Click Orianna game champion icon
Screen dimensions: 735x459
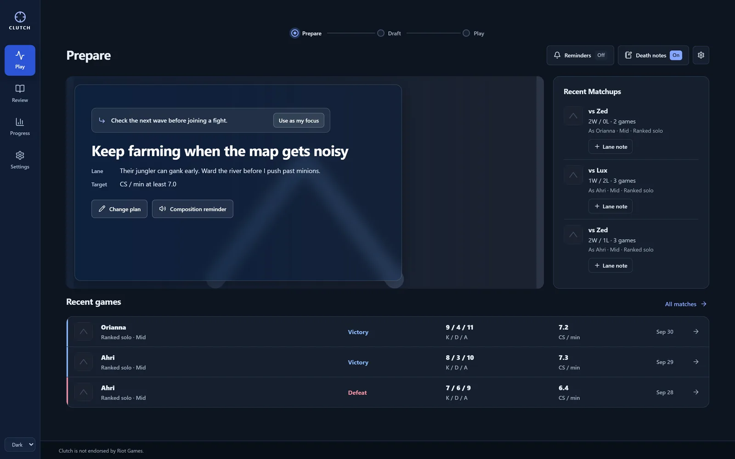[x=84, y=331]
